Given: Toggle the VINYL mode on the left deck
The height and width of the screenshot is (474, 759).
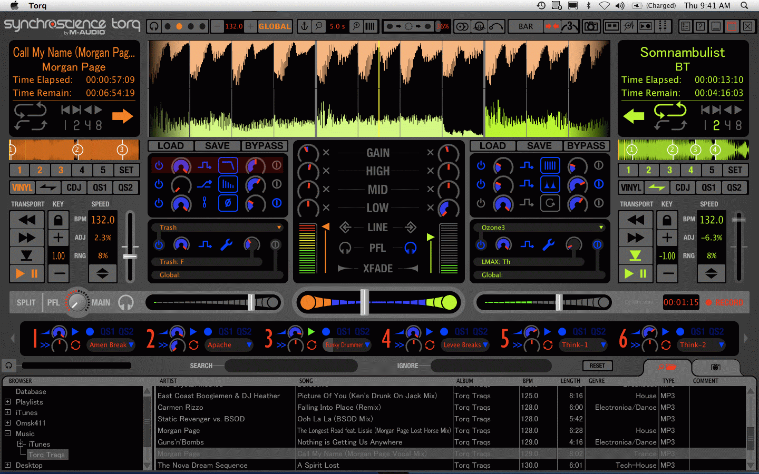Looking at the screenshot, I should click(22, 187).
